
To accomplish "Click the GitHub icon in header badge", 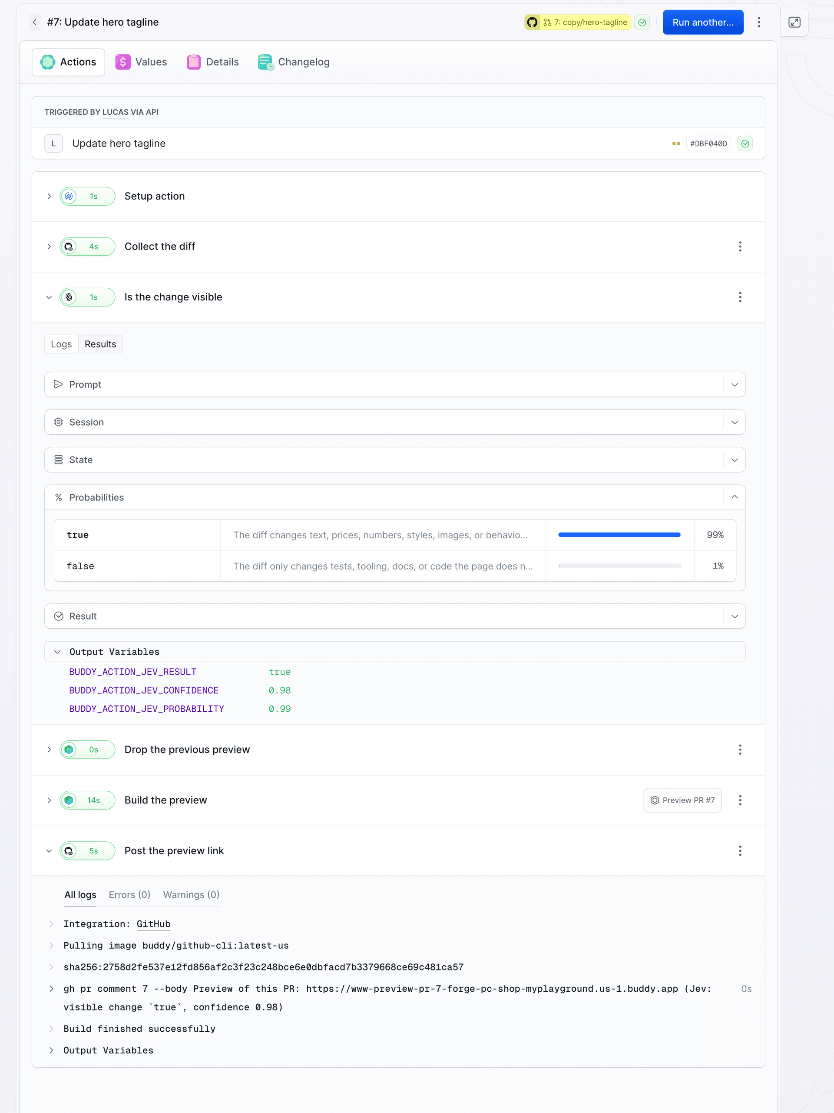I will pos(533,22).
